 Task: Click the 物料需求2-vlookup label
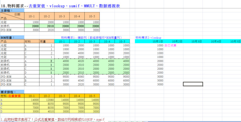[148, 37]
